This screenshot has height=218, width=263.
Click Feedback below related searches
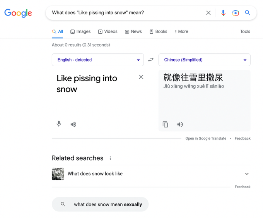click(243, 187)
